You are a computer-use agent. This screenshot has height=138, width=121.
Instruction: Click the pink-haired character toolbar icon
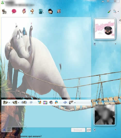point(24,11)
